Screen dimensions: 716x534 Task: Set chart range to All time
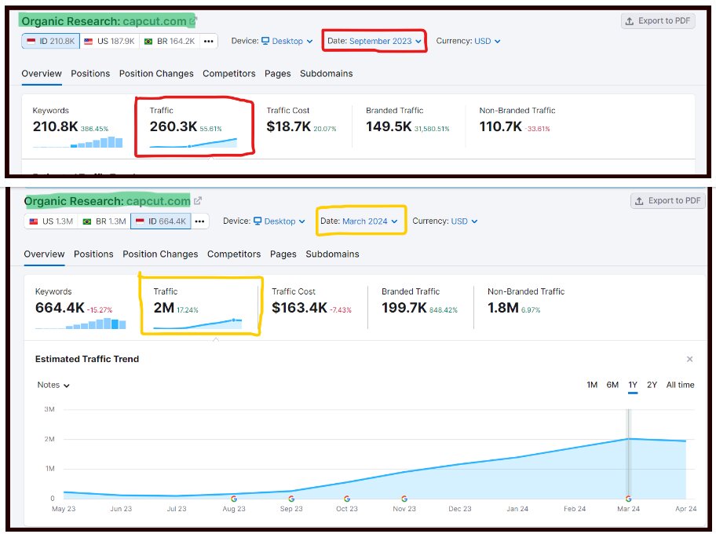click(681, 385)
